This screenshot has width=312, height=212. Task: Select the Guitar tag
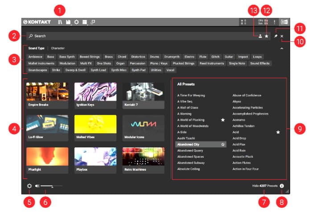[x=229, y=57]
